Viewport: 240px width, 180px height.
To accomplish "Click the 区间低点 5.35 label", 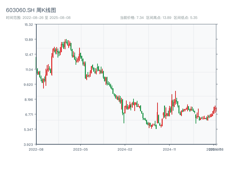I will 186,18.
